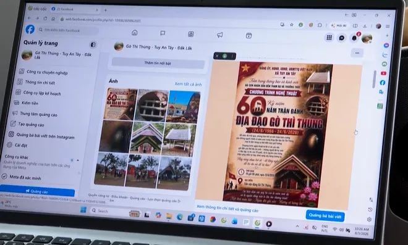Reload the page with the refresh icon

45,19
